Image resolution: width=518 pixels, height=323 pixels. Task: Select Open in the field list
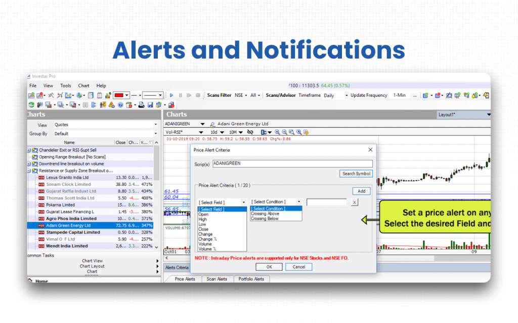203,214
